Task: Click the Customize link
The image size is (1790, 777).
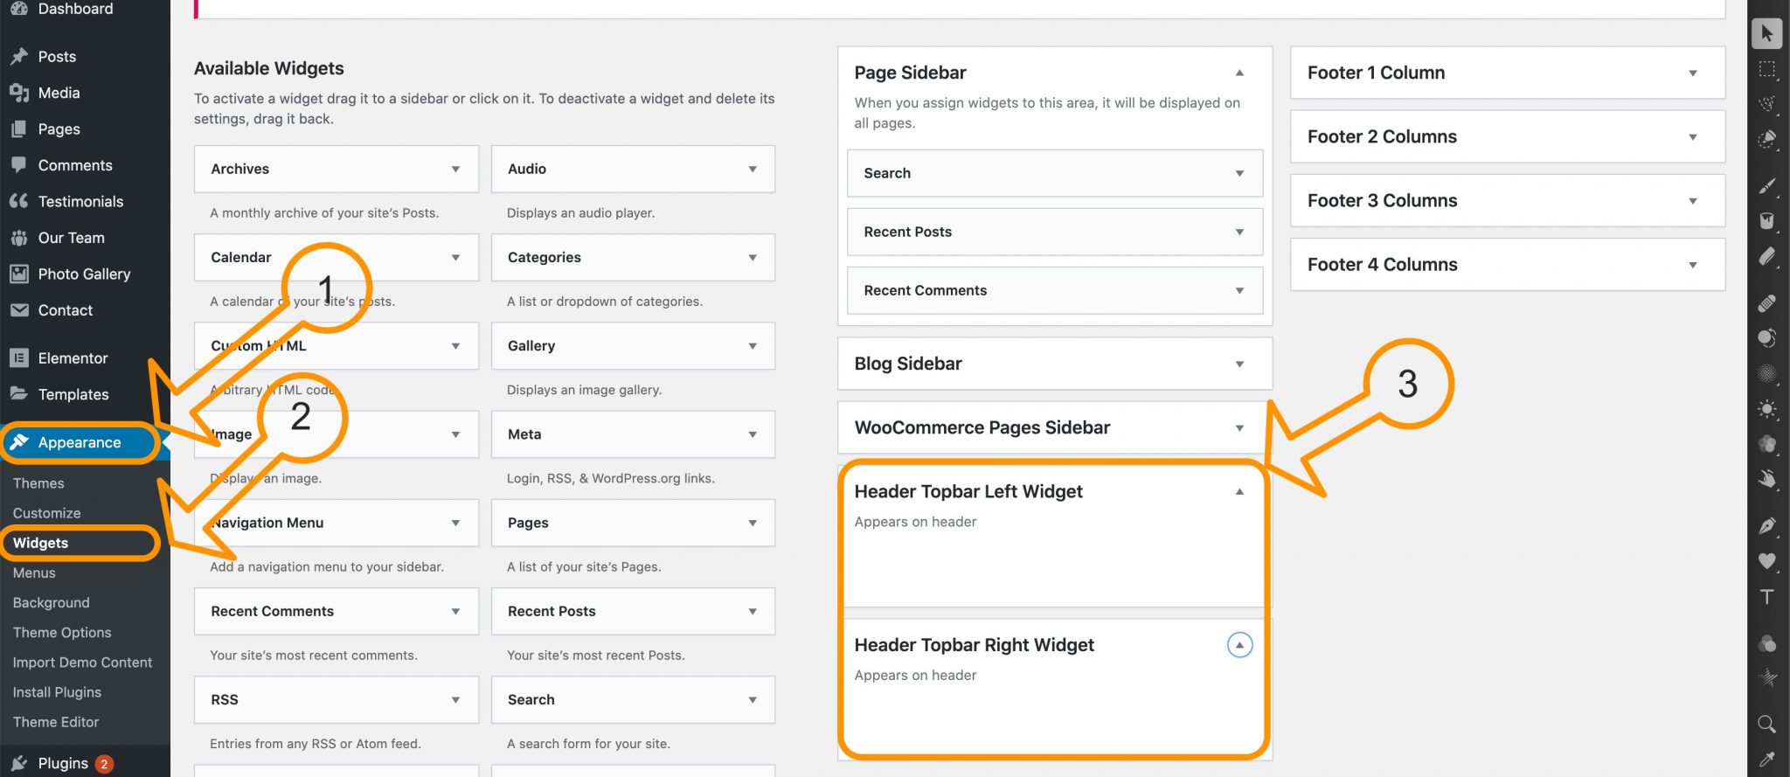Action: point(45,512)
